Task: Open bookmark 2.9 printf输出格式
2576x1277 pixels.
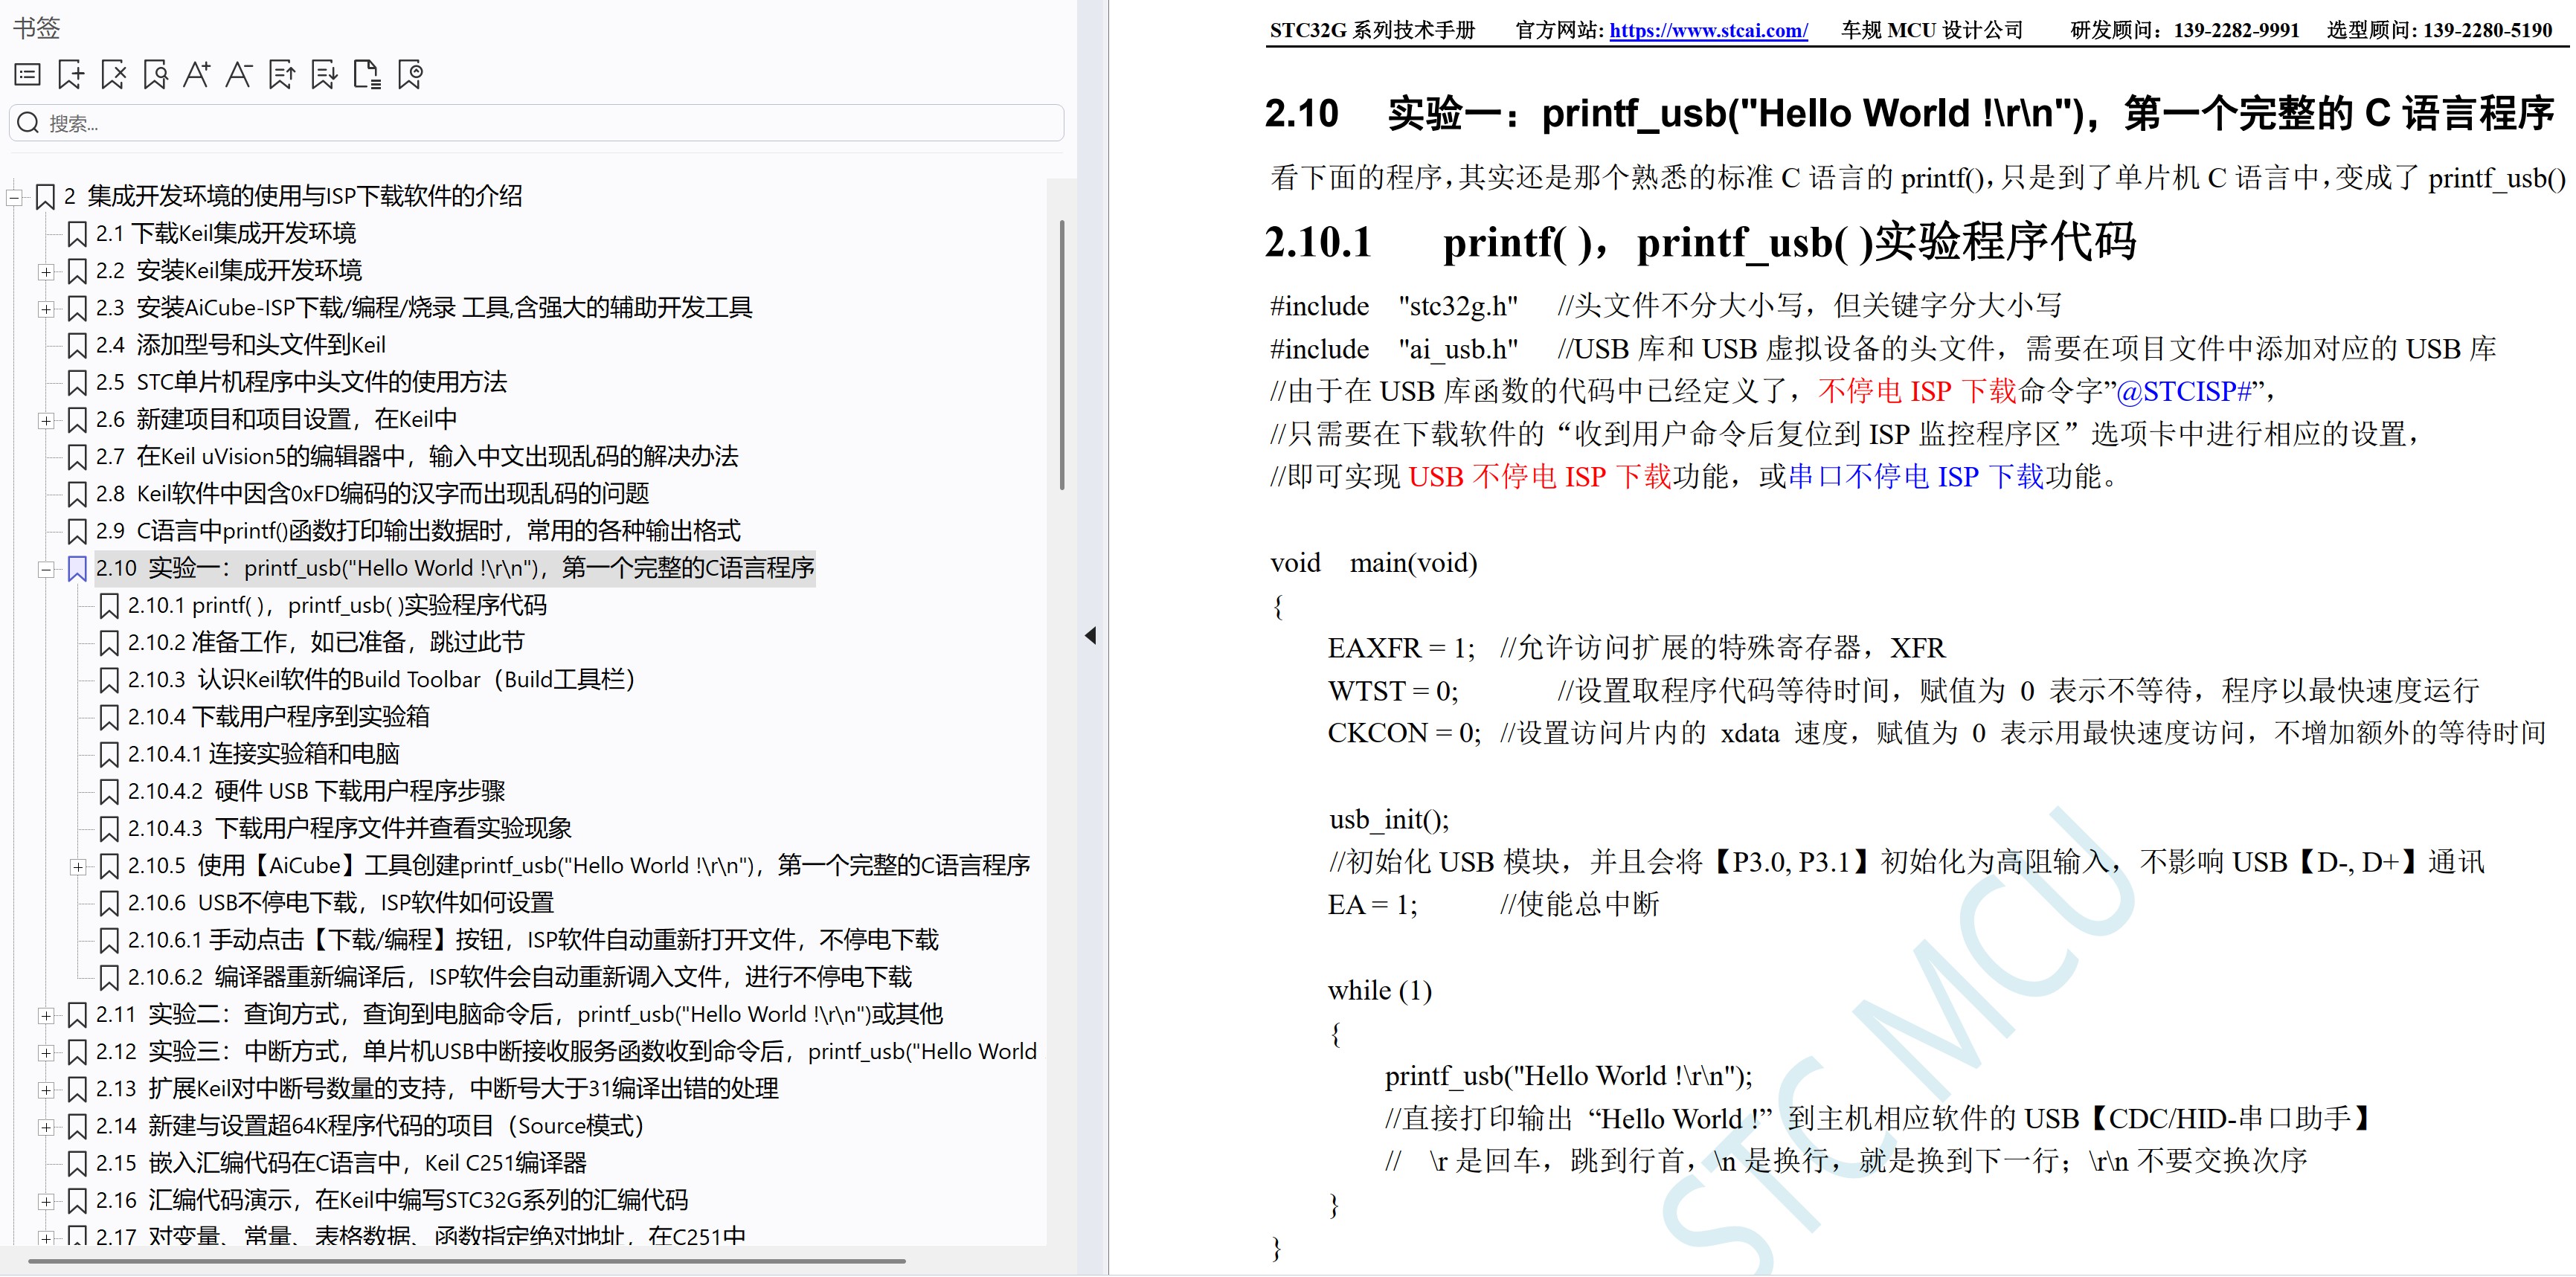Action: (x=417, y=531)
